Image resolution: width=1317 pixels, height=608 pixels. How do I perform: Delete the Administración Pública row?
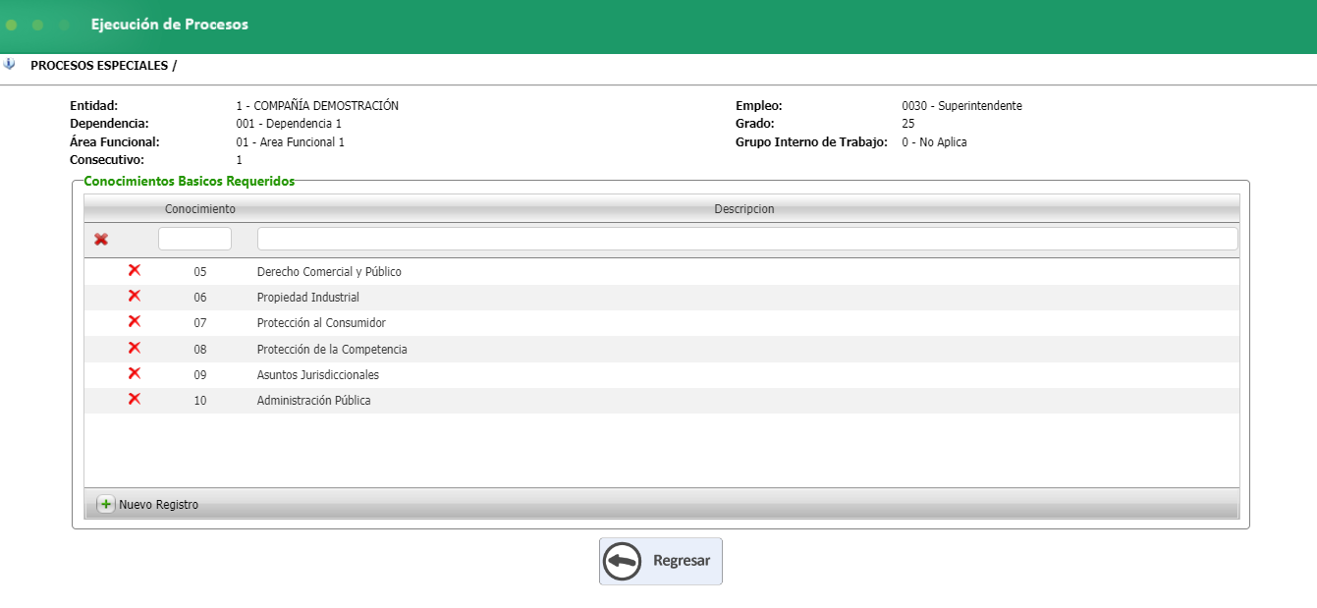pos(135,399)
